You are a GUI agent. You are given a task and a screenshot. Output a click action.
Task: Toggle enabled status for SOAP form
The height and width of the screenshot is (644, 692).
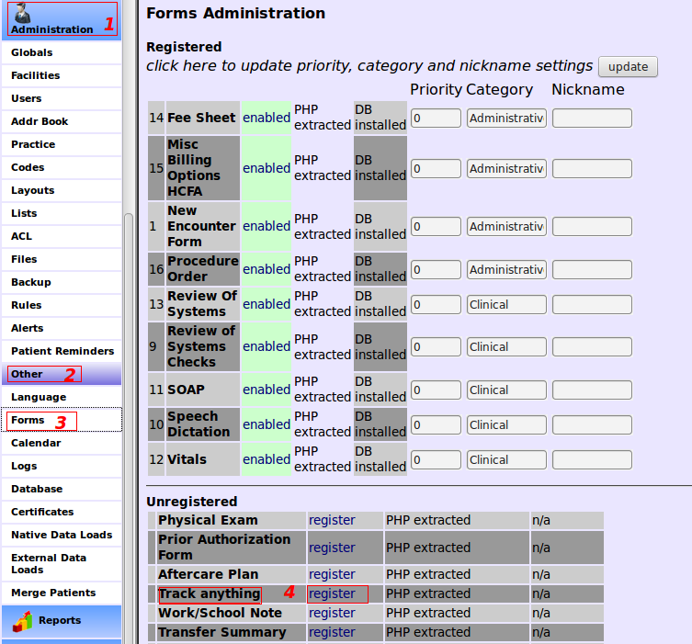267,390
